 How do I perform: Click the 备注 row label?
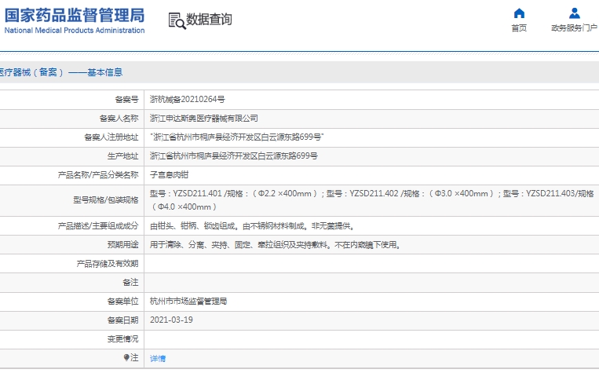tap(130, 283)
